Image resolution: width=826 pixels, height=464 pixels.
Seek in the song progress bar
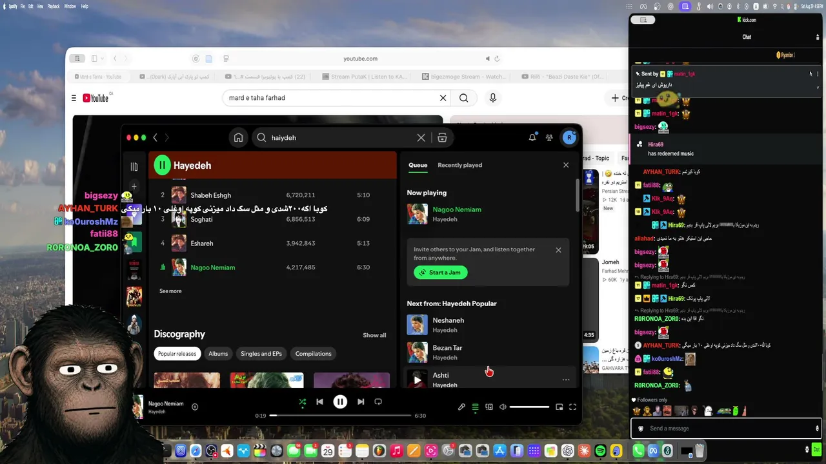click(340, 416)
